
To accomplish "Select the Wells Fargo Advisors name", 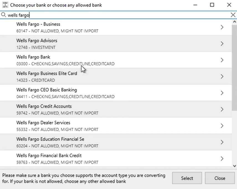I will pyautogui.click(x=37, y=41).
